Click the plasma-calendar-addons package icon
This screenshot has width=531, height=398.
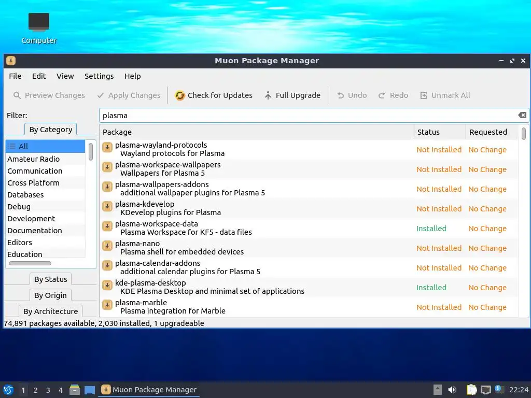[107, 265]
